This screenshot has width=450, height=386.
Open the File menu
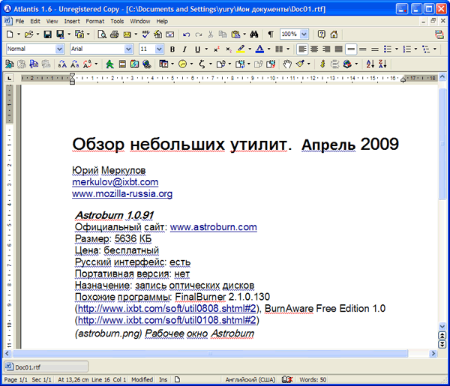(x=19, y=21)
